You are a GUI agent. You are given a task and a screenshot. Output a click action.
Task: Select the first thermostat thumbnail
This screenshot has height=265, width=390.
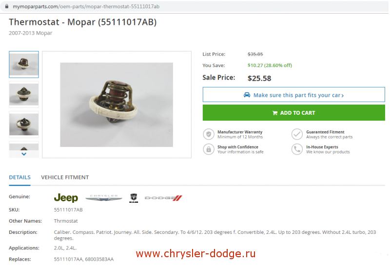pos(24,65)
